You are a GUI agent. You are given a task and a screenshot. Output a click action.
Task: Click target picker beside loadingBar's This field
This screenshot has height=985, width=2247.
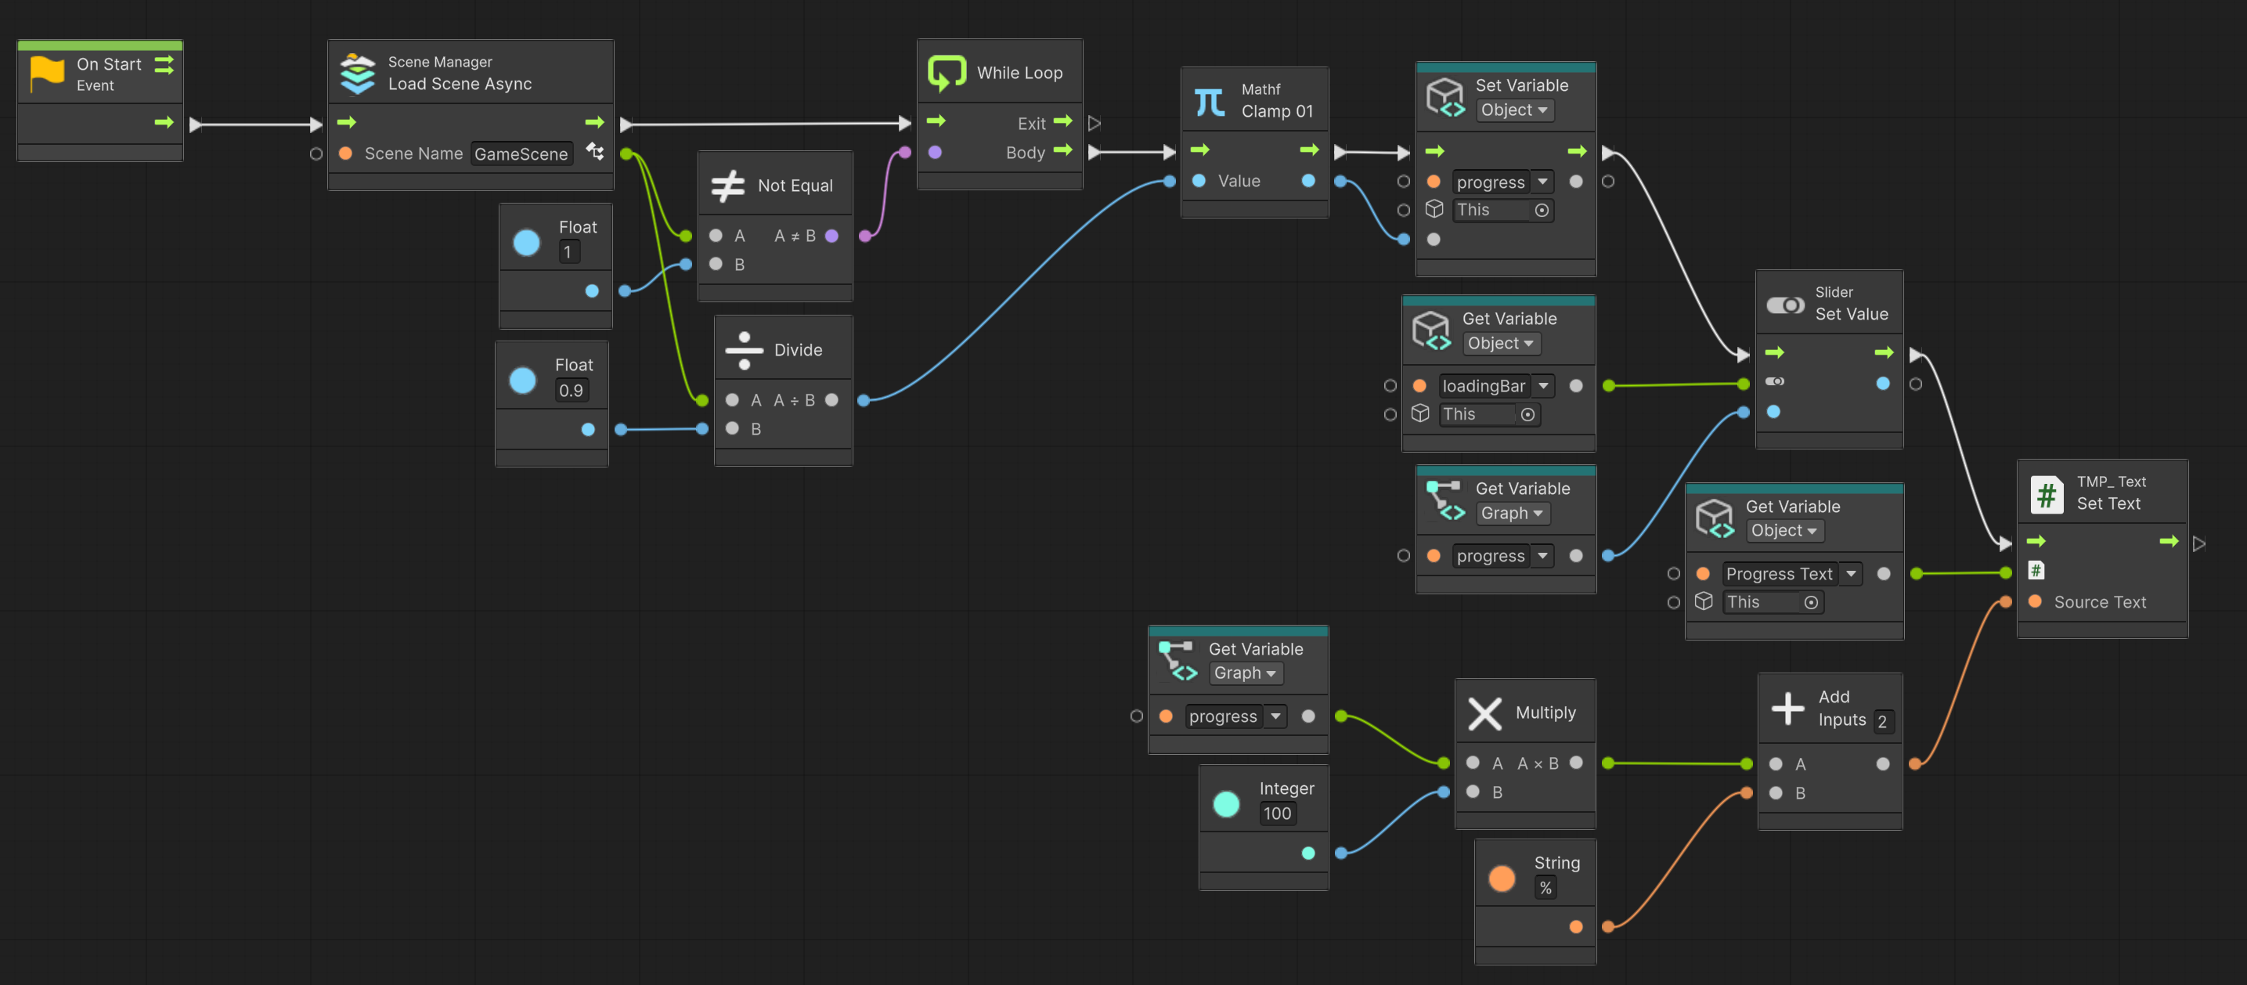pyautogui.click(x=1527, y=415)
